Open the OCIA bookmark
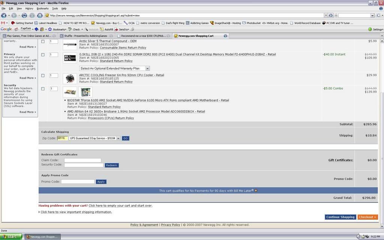Image resolution: width=384 pixels, height=240 pixels. [x=129, y=23]
